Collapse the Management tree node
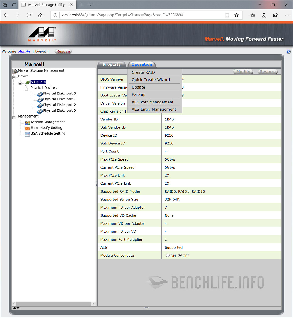Image resolution: width=293 pixels, height=318 pixels. coord(14,118)
